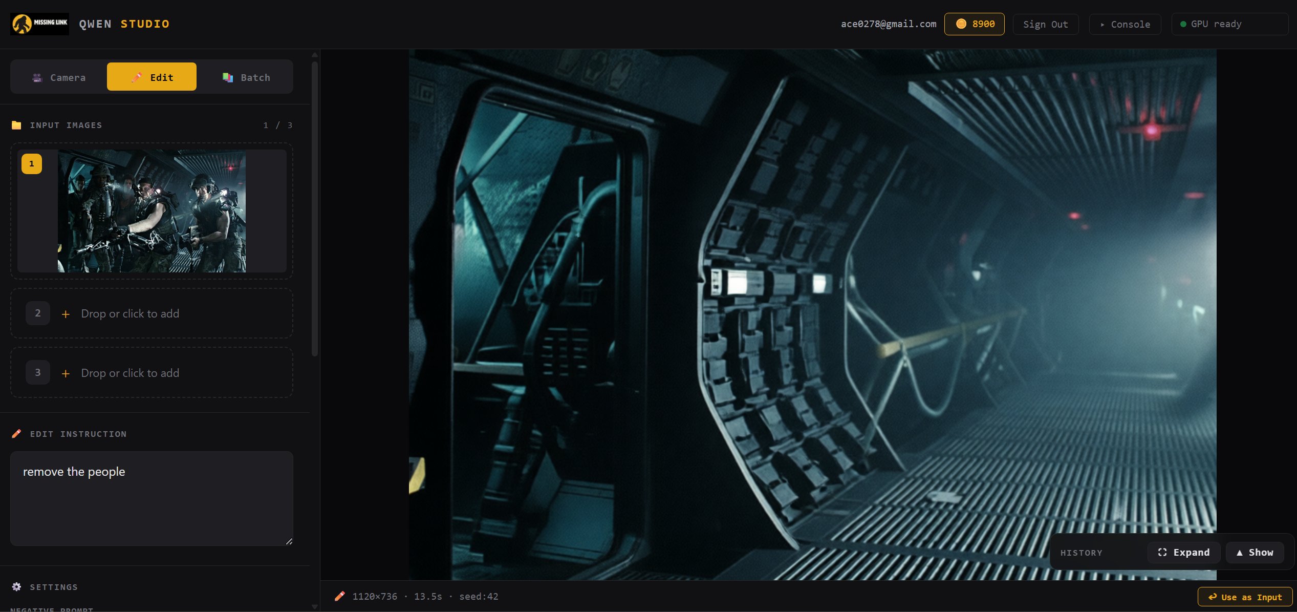Click the gear icon beside Settings
The image size is (1297, 612).
coord(16,587)
